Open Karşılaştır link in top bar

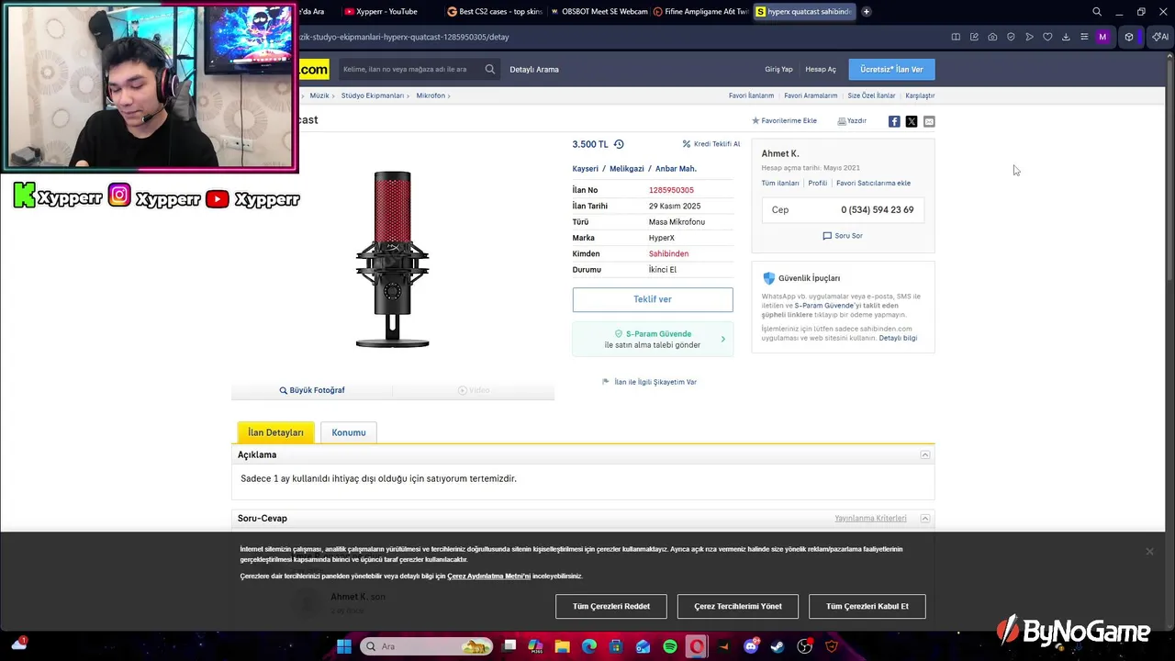coord(920,95)
